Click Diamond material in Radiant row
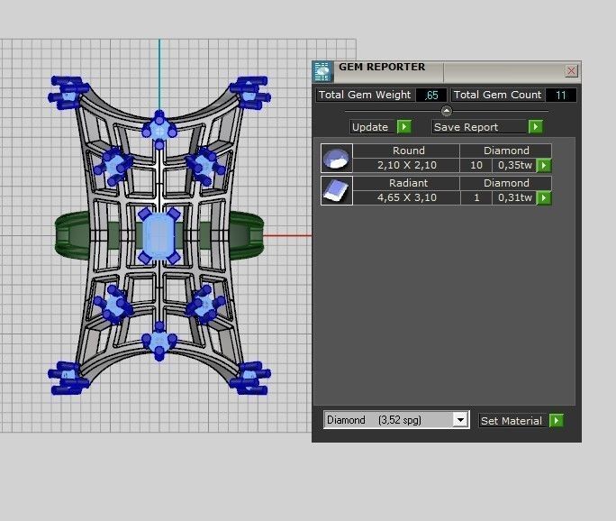The width and height of the screenshot is (616, 521). (506, 183)
